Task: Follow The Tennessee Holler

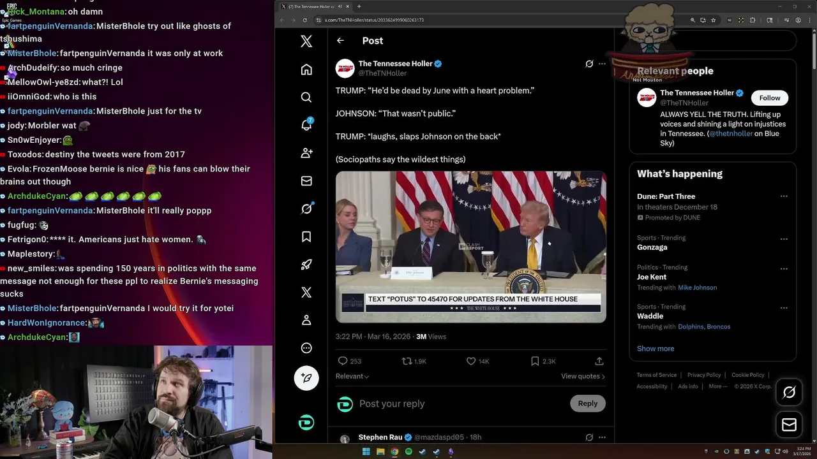Action: click(x=770, y=98)
